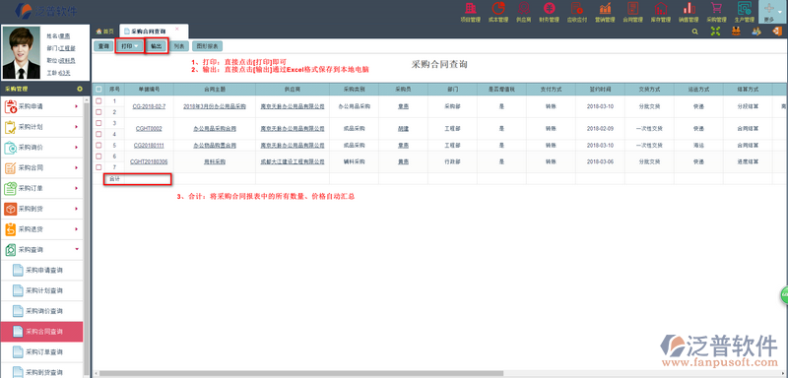This screenshot has width=788, height=378.
Task: Select 采购订单查询 in the sidebar
Action: pos(44,352)
